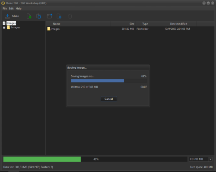Open the CD 700 MB disc size dropdown
Viewport: 216px width, 172px height.
200,159
